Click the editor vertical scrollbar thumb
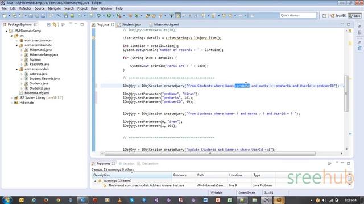Viewport: 364px width, 204px height. pyautogui.click(x=346, y=93)
